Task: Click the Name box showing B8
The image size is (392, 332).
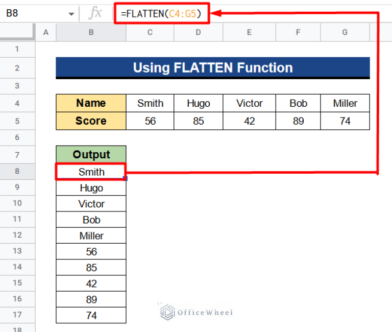Action: 31,13
